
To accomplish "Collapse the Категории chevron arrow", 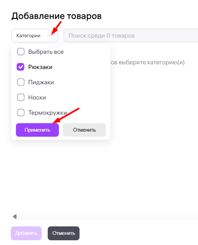I will tap(49, 36).
